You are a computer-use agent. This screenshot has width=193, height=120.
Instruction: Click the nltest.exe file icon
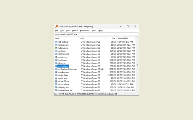coord(56,63)
